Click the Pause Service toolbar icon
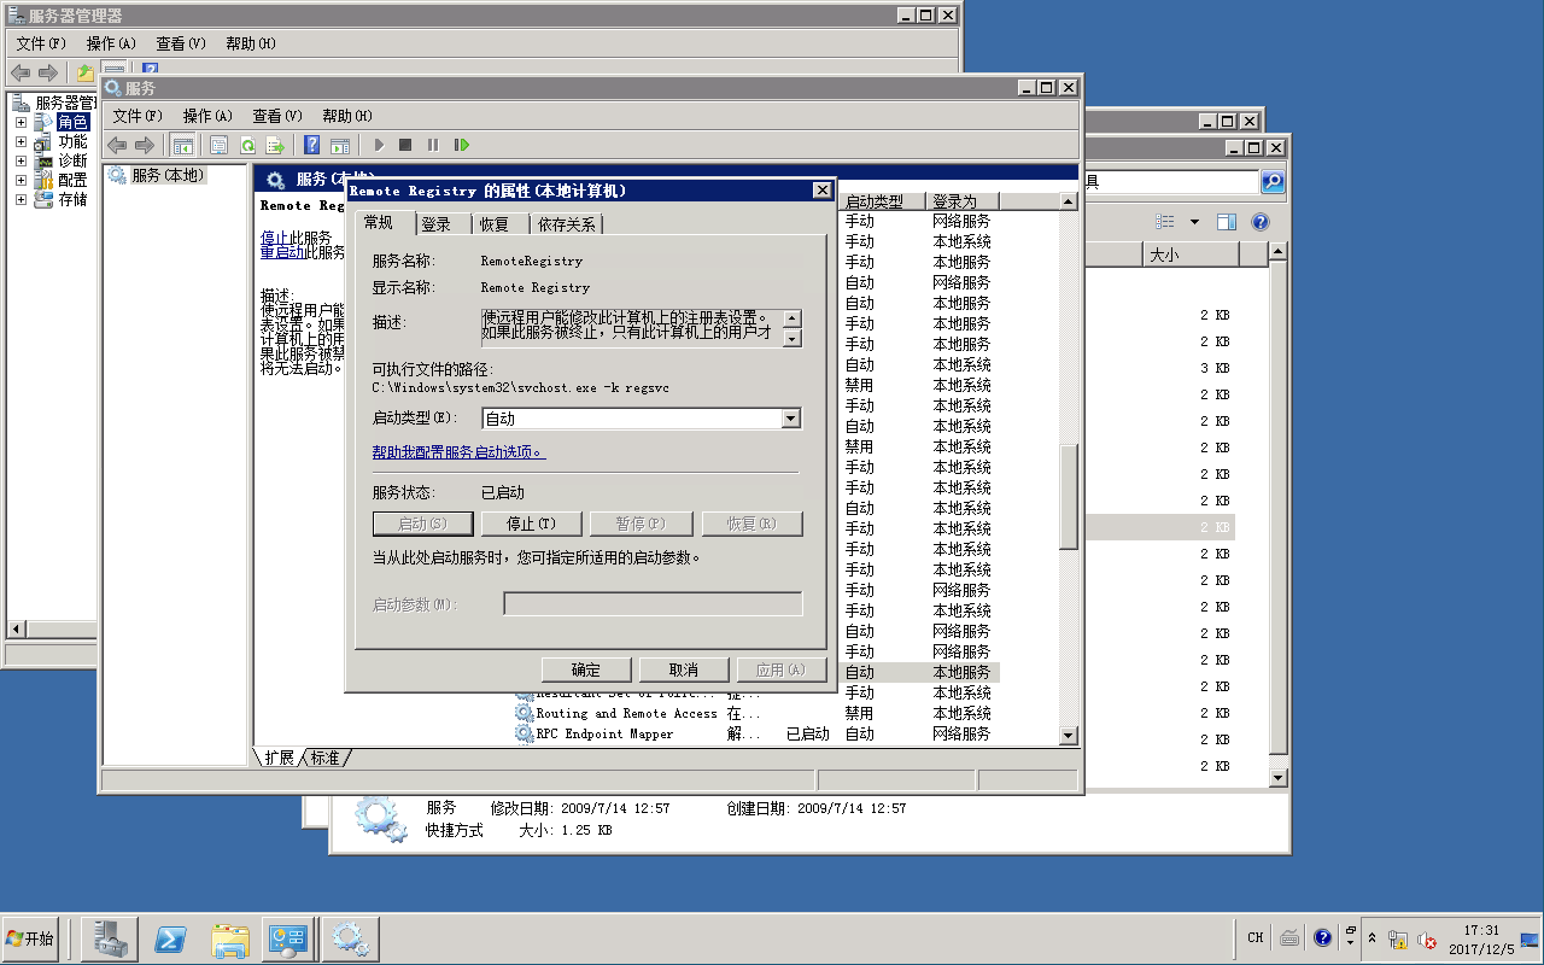Screen dimensions: 1544x965 tap(433, 145)
